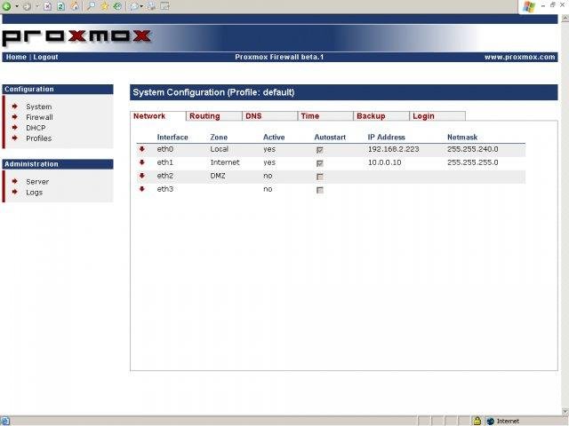Image resolution: width=569 pixels, height=426 pixels.
Task: Open www.proxmox.com link
Action: point(519,57)
